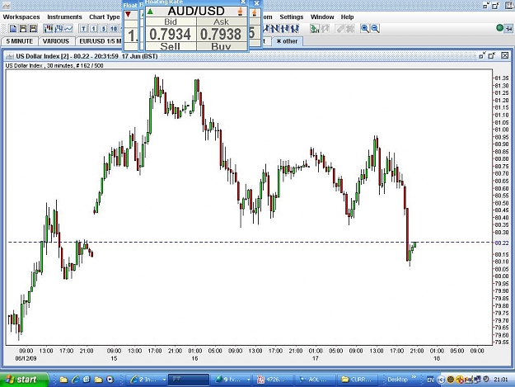Click the fourth blue price-line drawing icon
Screen dimensions: 515x387
click(295, 29)
